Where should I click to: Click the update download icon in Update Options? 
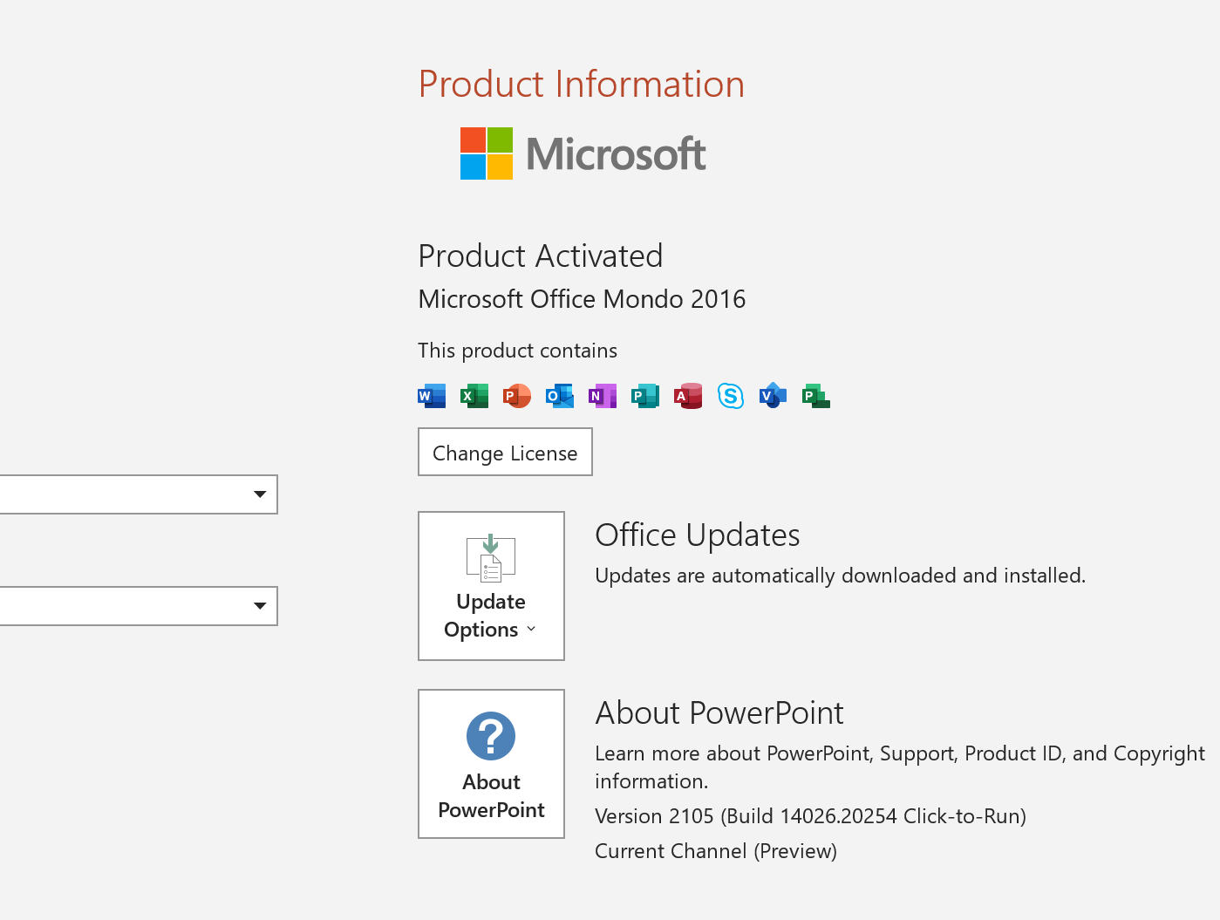coord(491,558)
